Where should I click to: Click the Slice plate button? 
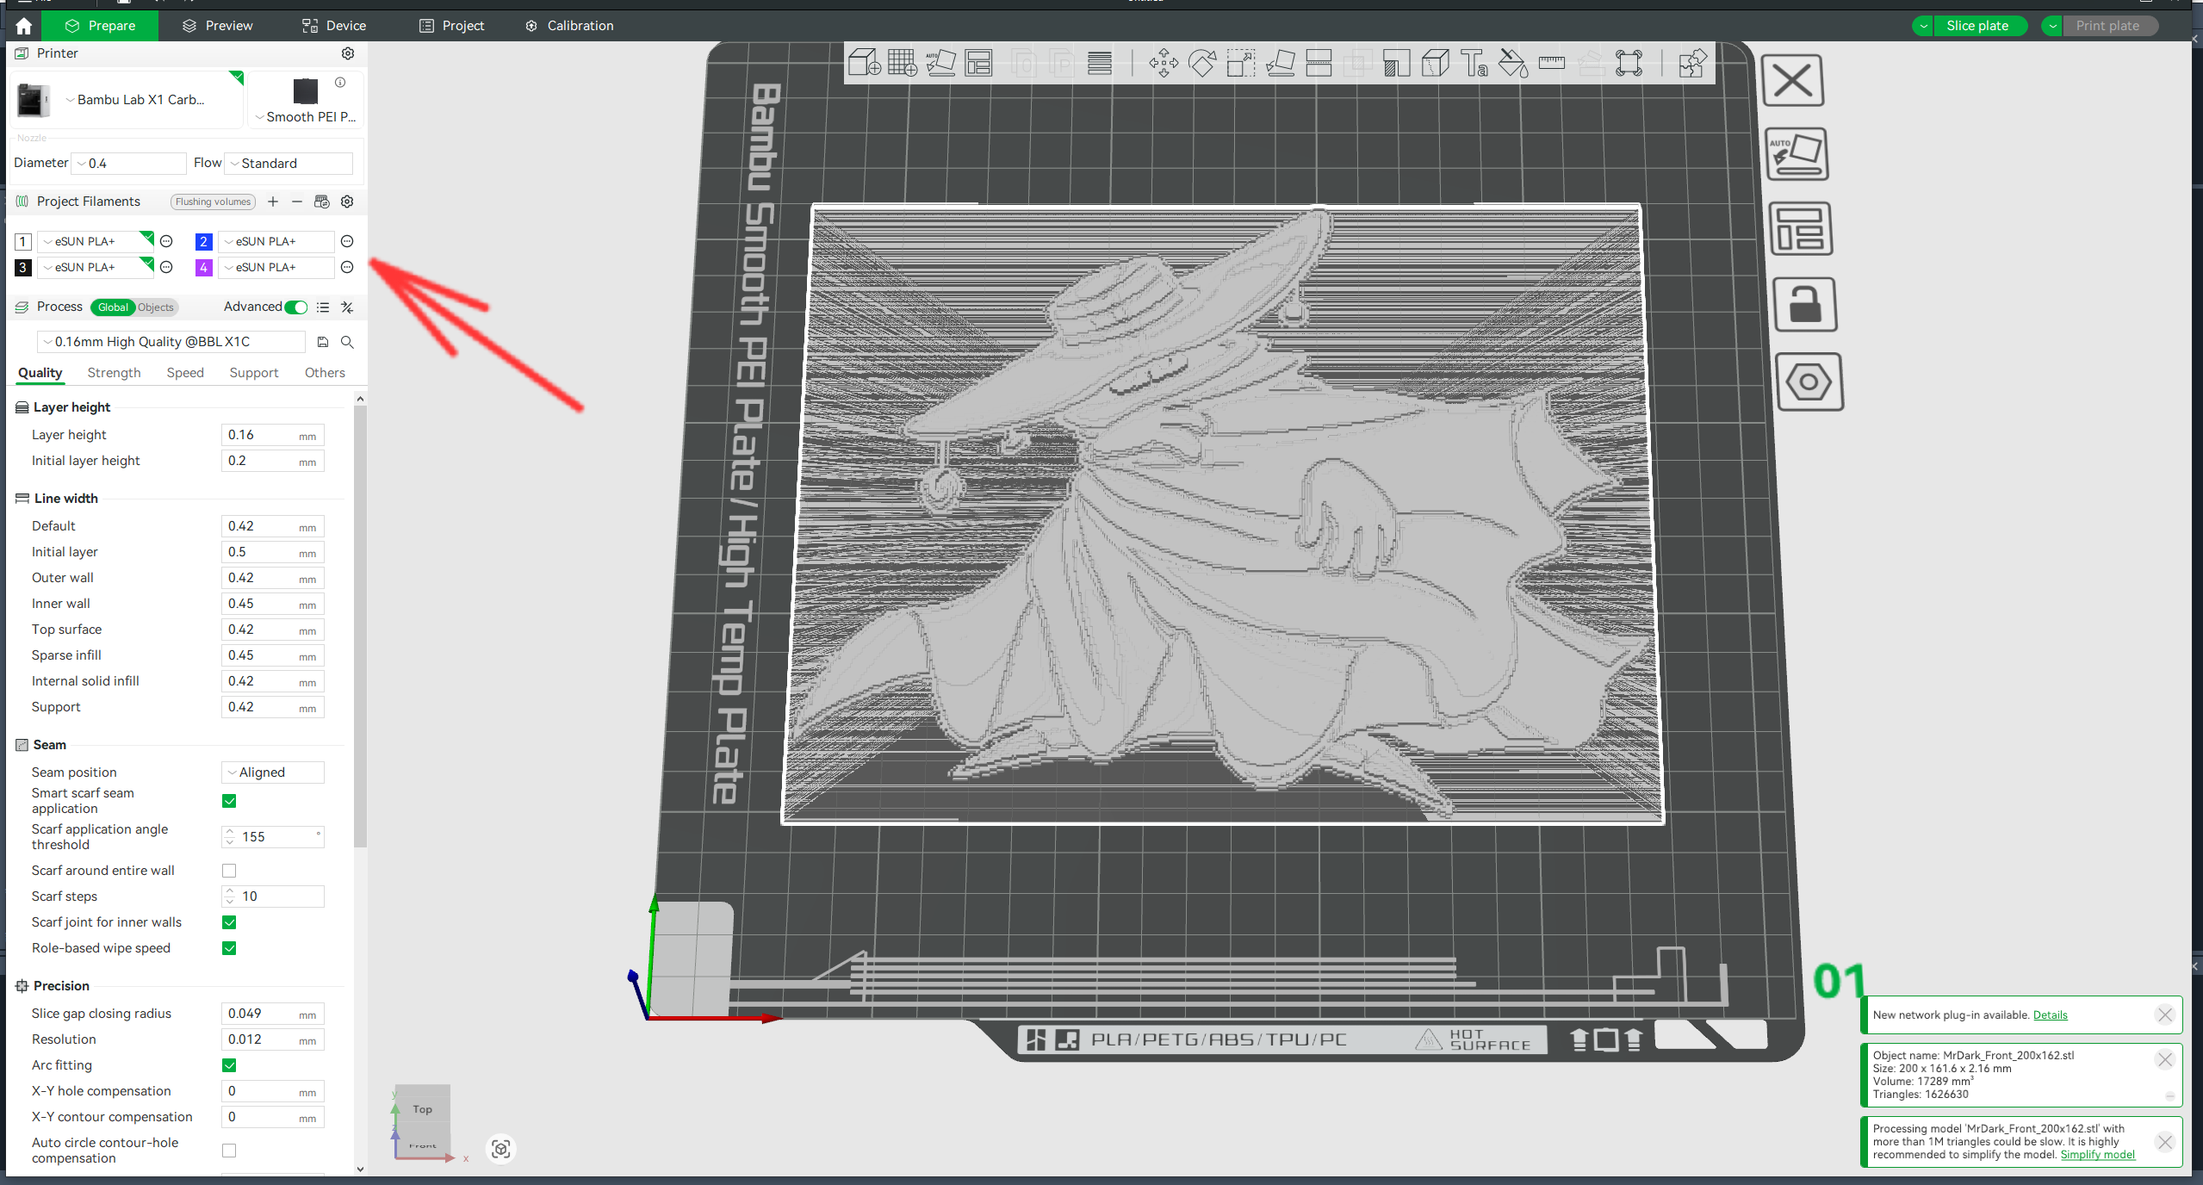1977,26
